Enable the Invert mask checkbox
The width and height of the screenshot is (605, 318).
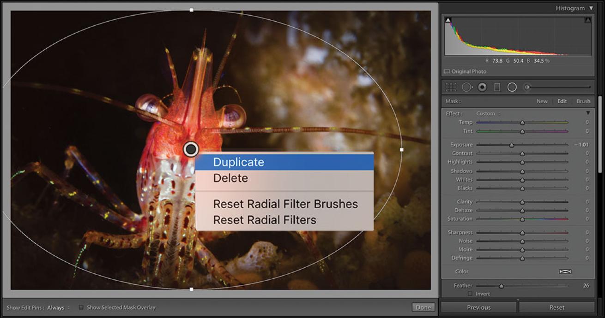[x=470, y=294]
